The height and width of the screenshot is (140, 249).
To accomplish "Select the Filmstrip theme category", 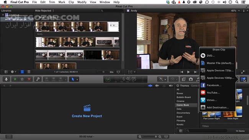I will (181, 120).
